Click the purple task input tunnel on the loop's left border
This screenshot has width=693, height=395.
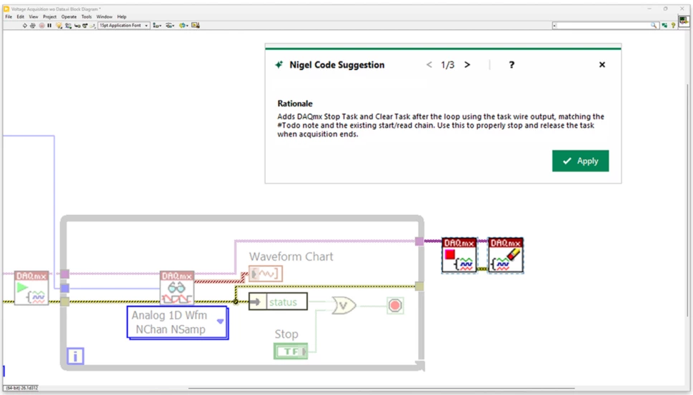click(65, 274)
